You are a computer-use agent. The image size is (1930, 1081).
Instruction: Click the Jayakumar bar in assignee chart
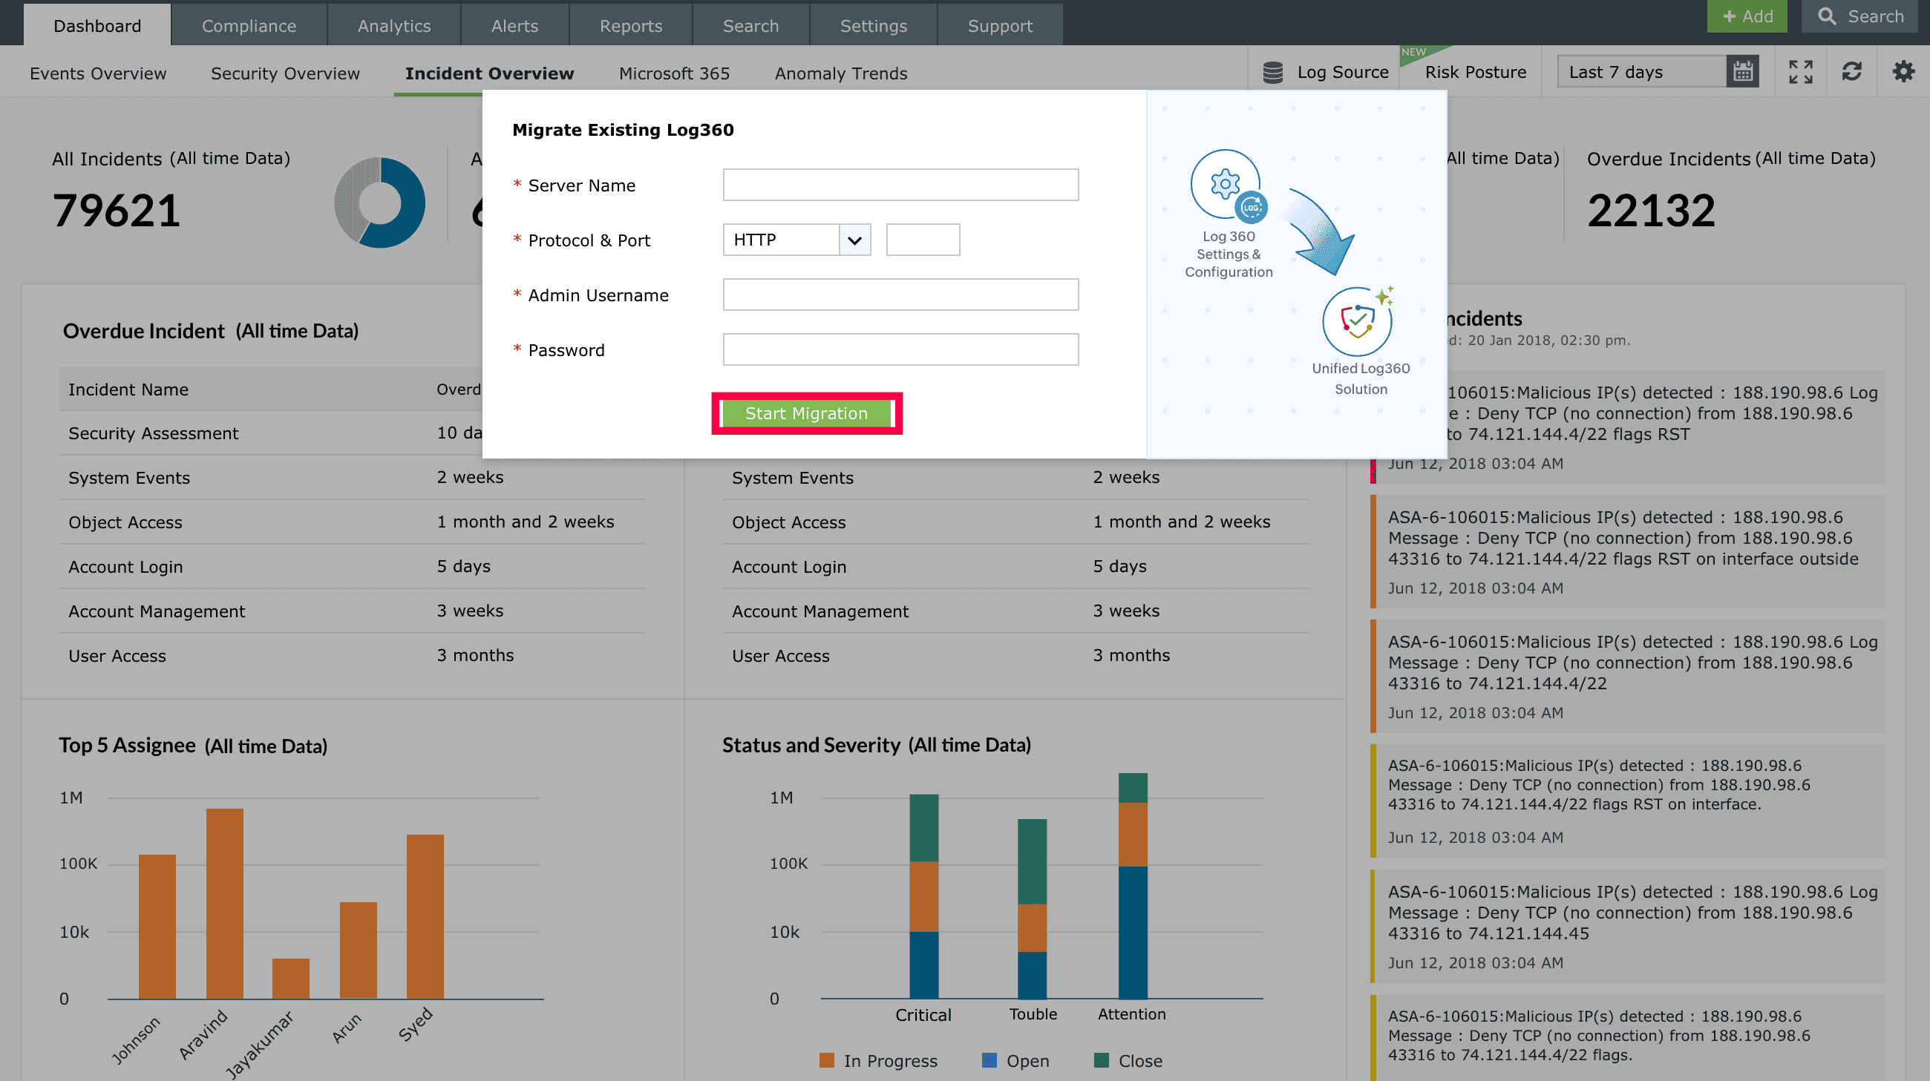(291, 979)
